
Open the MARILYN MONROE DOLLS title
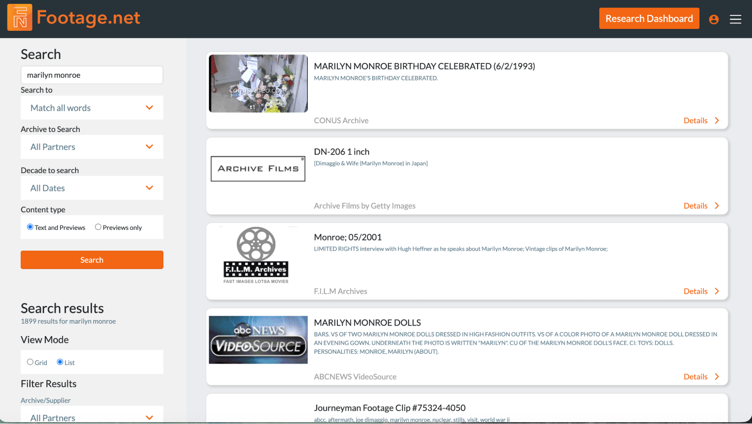coord(367,323)
